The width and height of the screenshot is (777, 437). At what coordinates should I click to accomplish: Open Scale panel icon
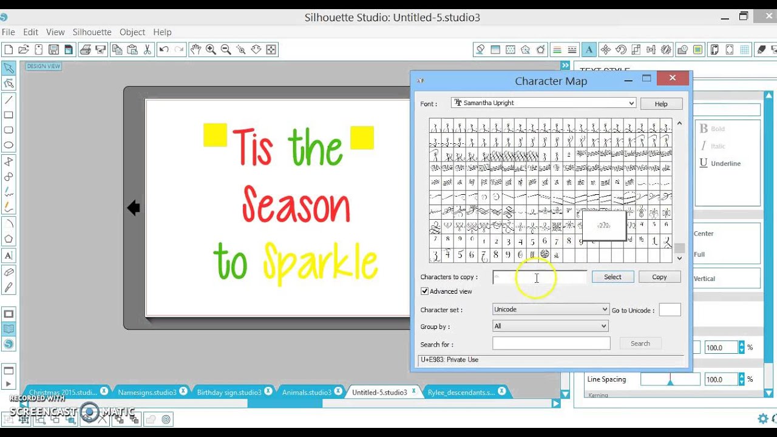[636, 50]
